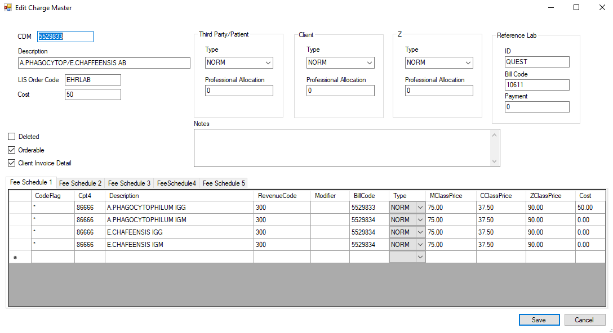The height and width of the screenshot is (333, 613).
Task: Maximize the Edit Charge Master window
Action: (x=576, y=8)
